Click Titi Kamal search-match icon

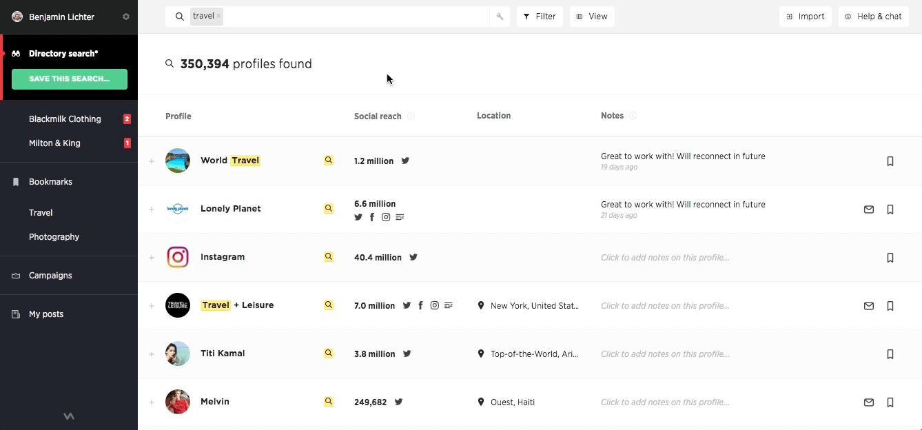click(x=329, y=353)
